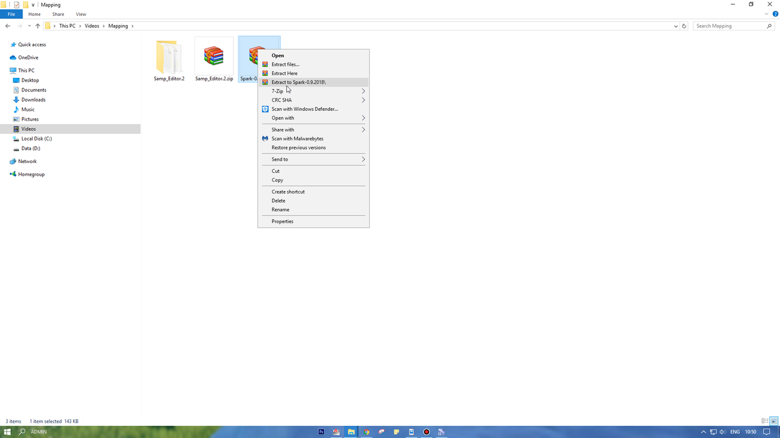The image size is (780, 438).
Task: Click the Videos segment in the address path
Action: click(x=92, y=26)
